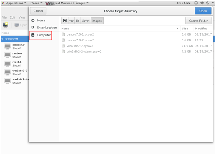
Task: Click monitor icon of rainbow VM
Action: pyautogui.click(x=7, y=55)
